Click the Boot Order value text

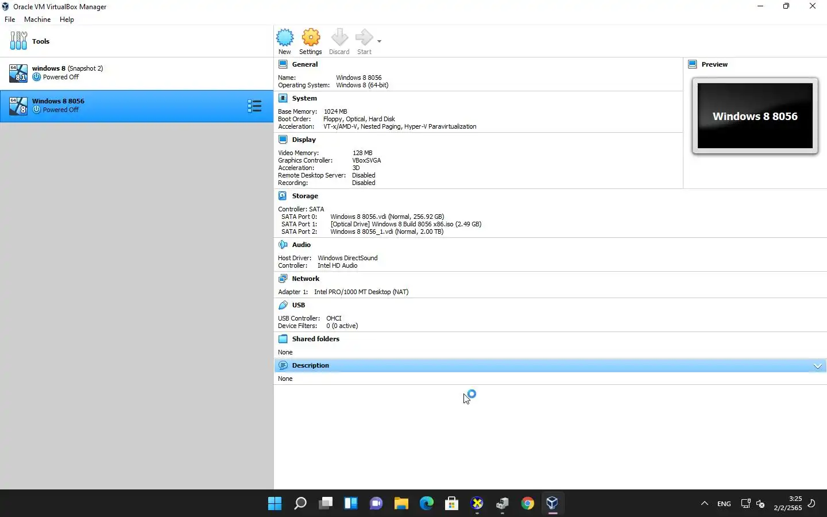359,119
